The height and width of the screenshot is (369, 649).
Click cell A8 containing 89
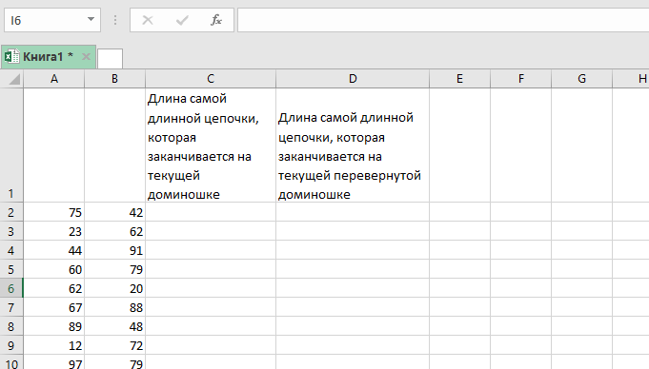(53, 326)
